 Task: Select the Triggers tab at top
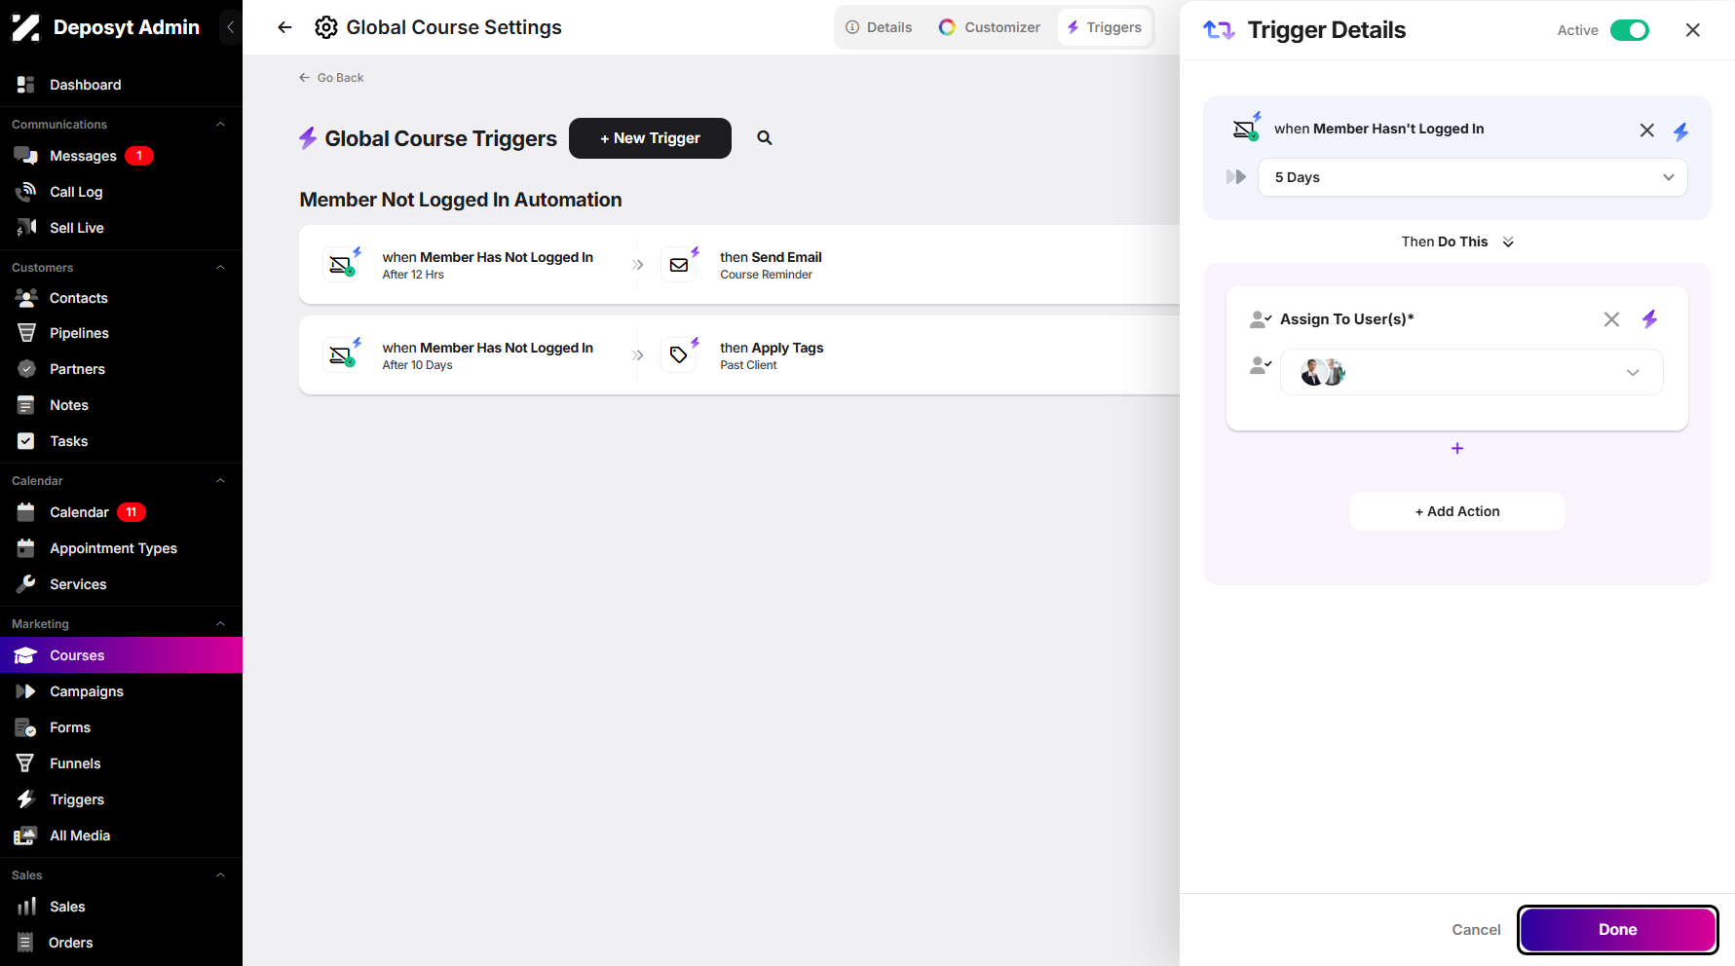[x=1104, y=27]
